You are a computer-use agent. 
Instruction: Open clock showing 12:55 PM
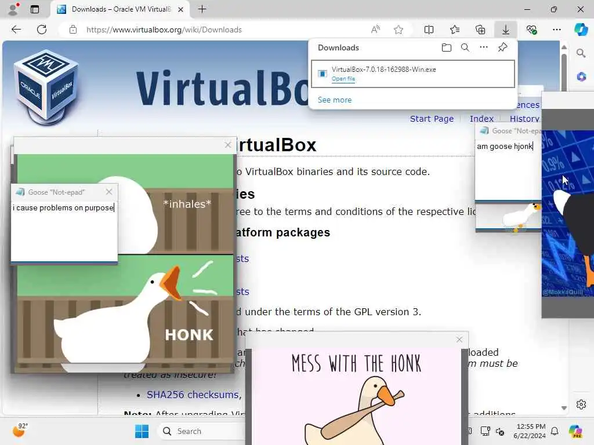(530, 431)
